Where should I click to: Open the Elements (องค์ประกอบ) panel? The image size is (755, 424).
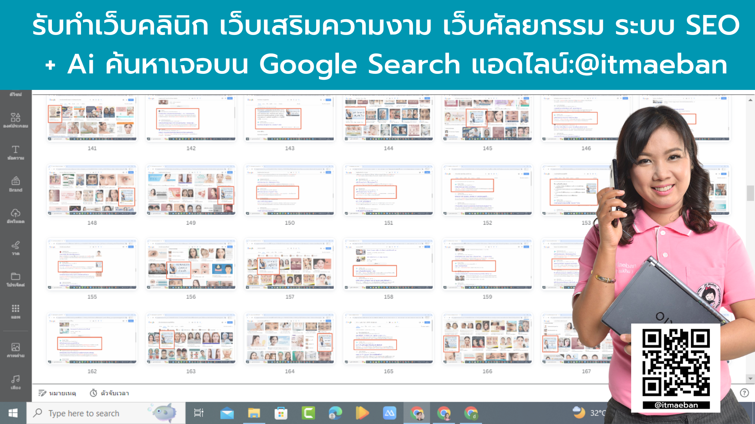click(x=16, y=120)
